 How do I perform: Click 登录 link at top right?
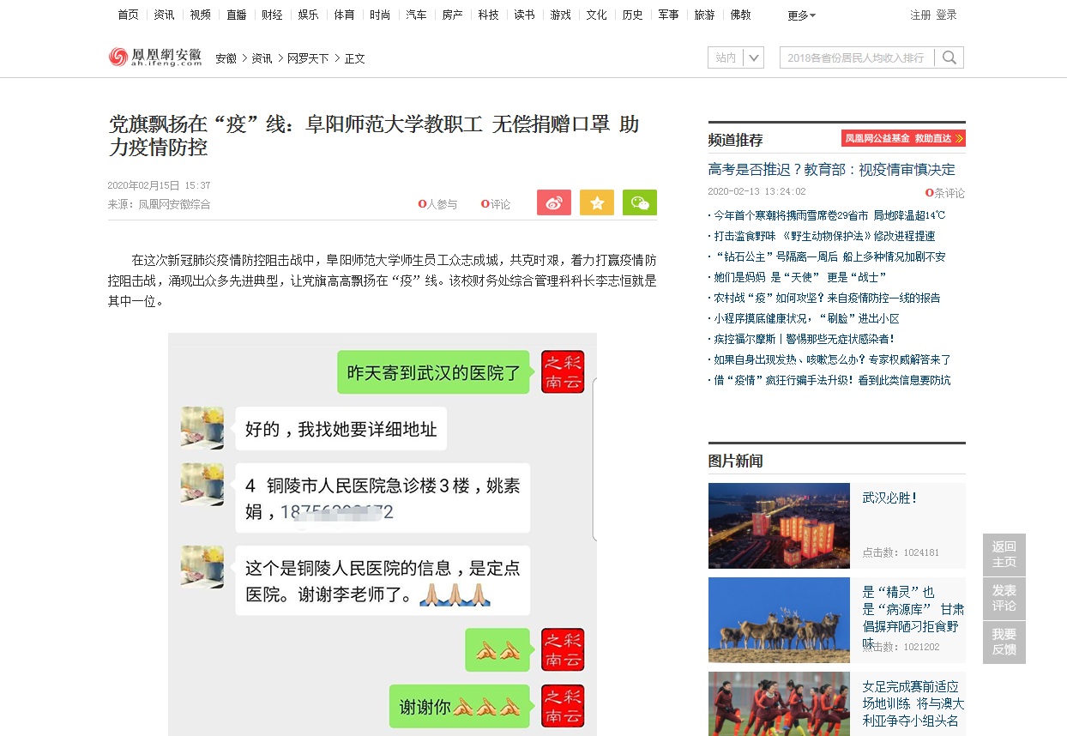[946, 15]
